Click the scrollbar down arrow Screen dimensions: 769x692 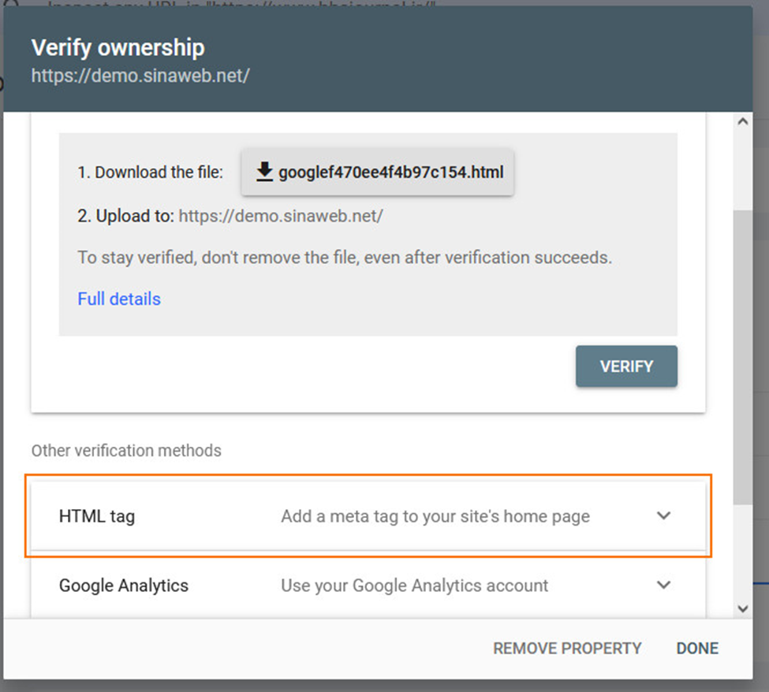click(741, 608)
